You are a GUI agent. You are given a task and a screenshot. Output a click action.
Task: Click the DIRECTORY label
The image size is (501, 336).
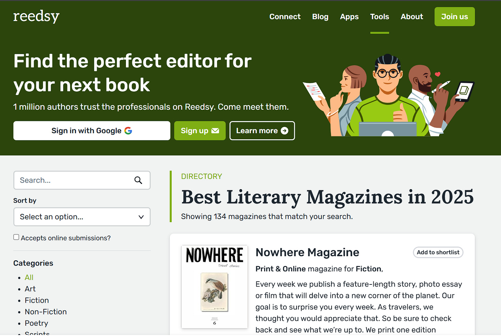pos(202,176)
